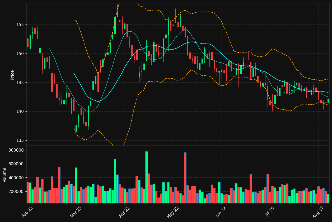Viewport: 332px width, 222px height.
Task: Click the 150 price tick label
Action: coord(20,54)
